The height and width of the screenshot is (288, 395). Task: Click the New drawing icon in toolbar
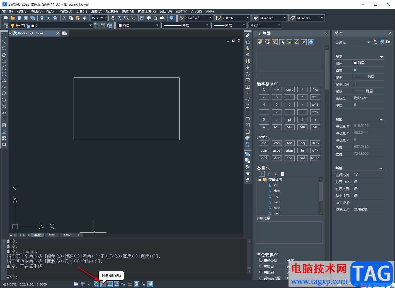tap(6, 18)
